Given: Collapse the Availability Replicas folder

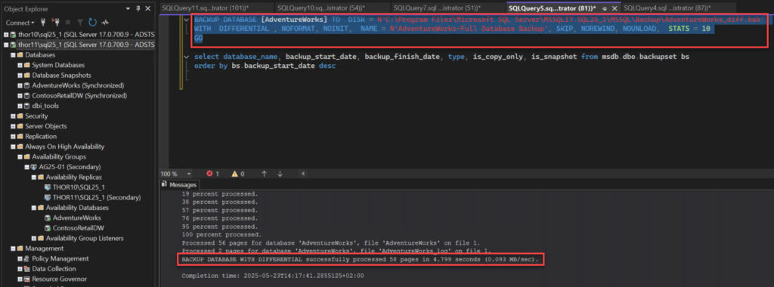Looking at the screenshot, I should point(33,177).
